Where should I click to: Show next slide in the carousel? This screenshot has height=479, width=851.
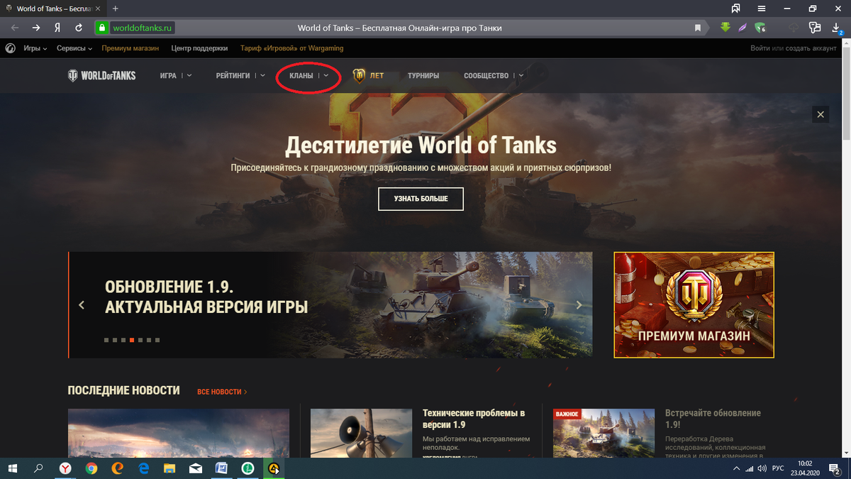tap(579, 305)
